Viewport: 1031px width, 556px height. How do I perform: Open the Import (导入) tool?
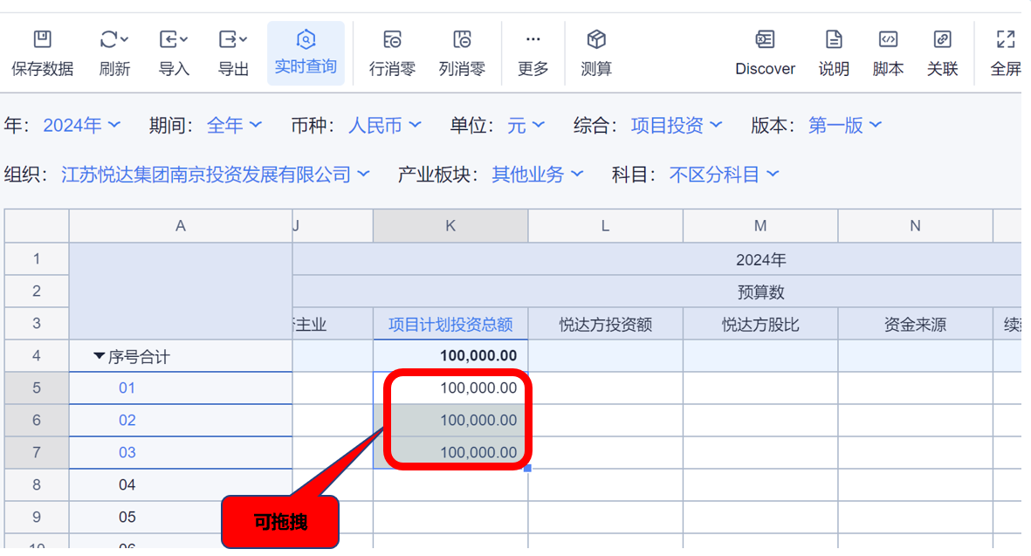[174, 40]
